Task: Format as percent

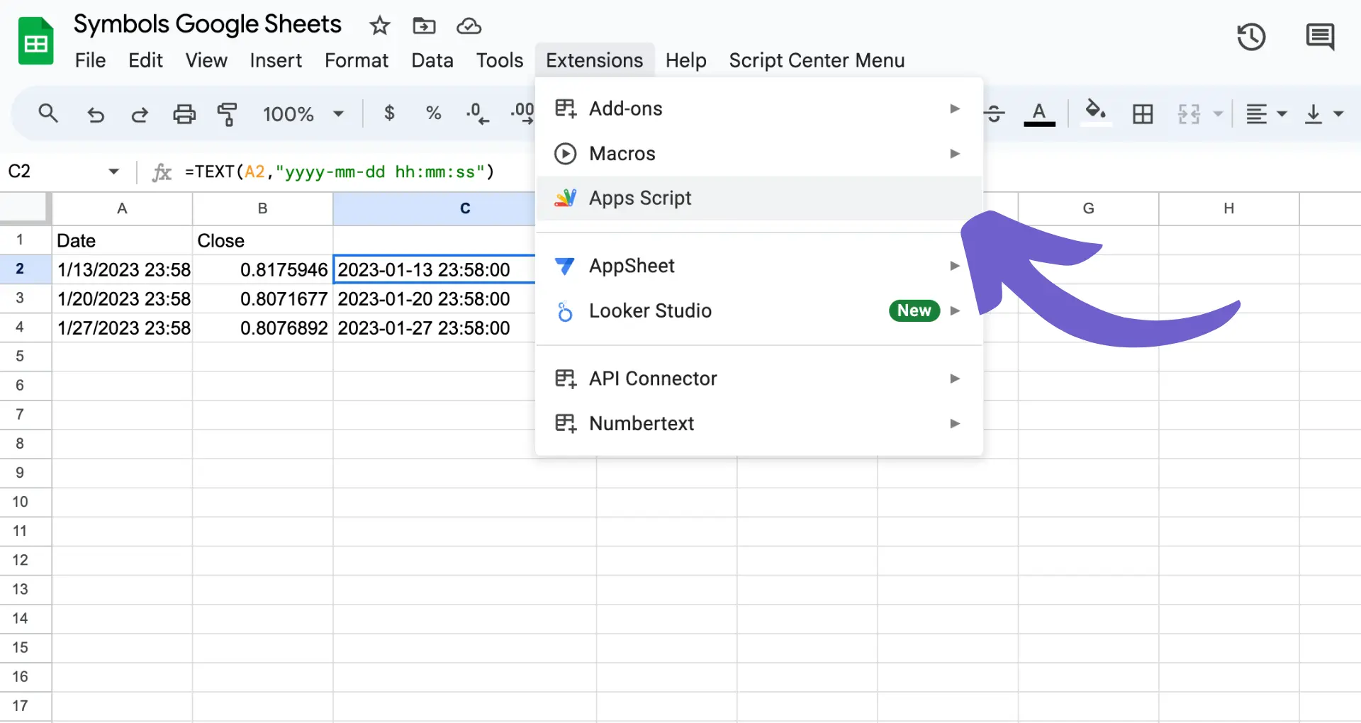Action: click(433, 113)
